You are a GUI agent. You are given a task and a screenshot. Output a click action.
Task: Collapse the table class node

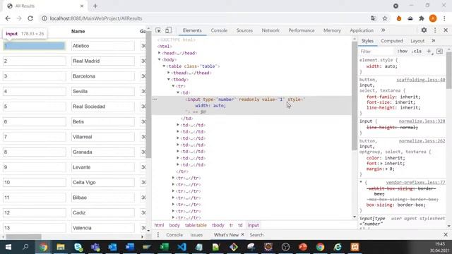pos(164,66)
